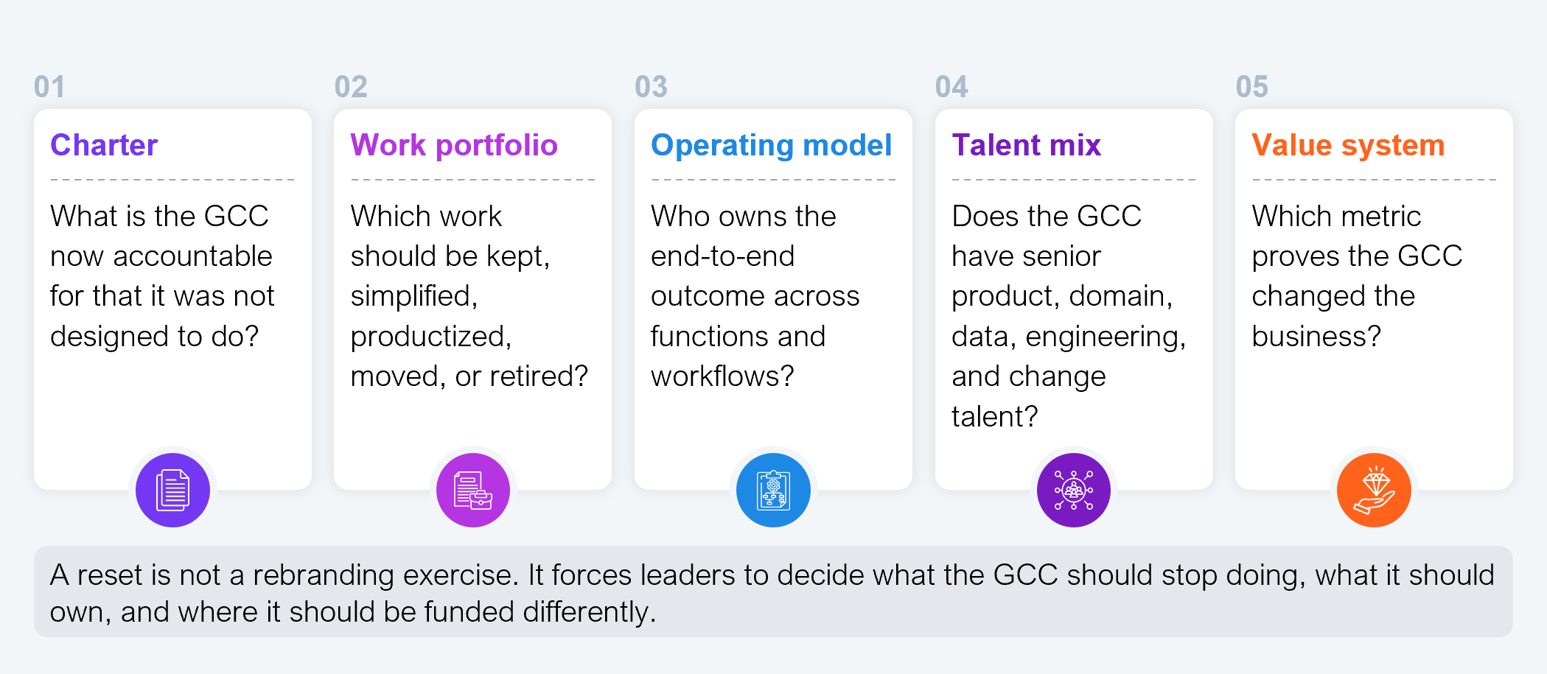Select the Talent mix heading
Image resolution: width=1547 pixels, height=674 pixels.
coord(1026,145)
